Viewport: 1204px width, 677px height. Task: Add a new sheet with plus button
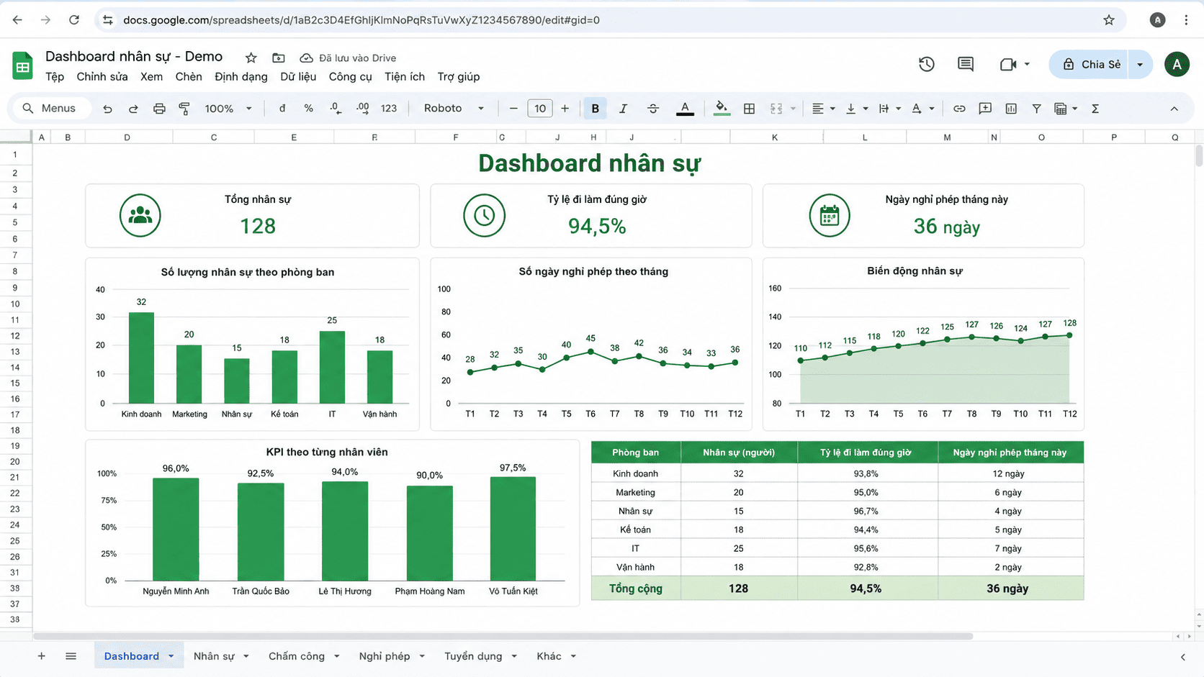41,656
